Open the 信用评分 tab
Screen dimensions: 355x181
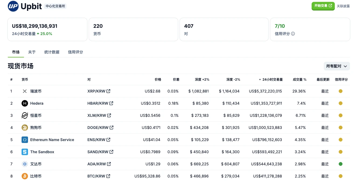coord(75,52)
